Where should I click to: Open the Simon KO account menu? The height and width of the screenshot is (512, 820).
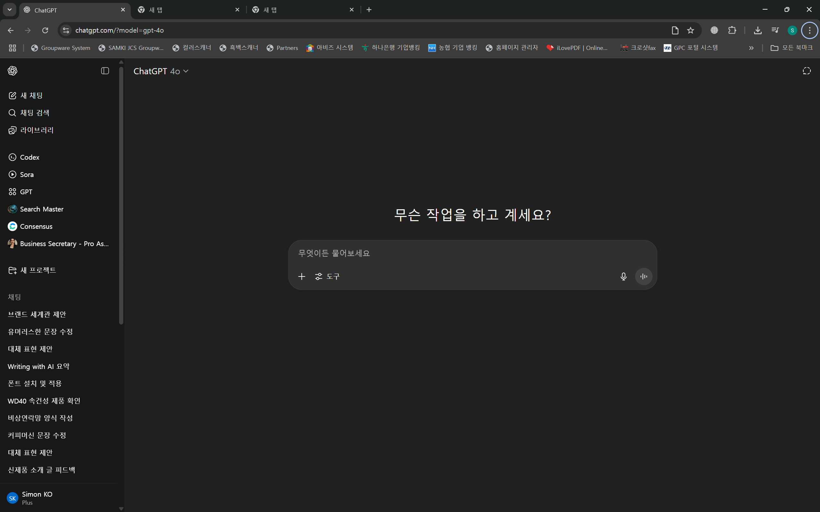pyautogui.click(x=59, y=498)
